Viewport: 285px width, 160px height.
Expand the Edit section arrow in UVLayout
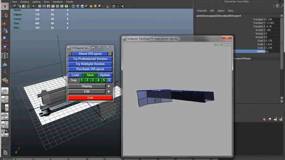[x=109, y=92]
